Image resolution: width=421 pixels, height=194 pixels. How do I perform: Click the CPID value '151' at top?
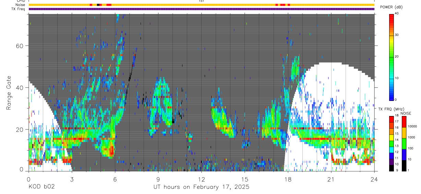click(201, 1)
